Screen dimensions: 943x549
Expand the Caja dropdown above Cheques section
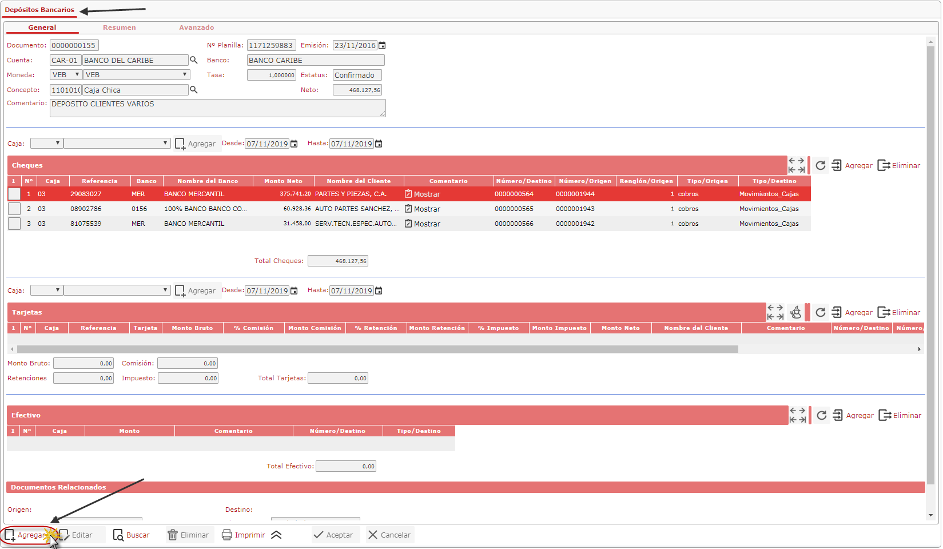[x=46, y=144]
